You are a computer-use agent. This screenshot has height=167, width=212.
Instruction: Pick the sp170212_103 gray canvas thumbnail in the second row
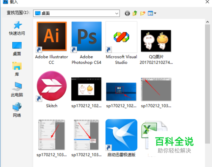click(156, 89)
